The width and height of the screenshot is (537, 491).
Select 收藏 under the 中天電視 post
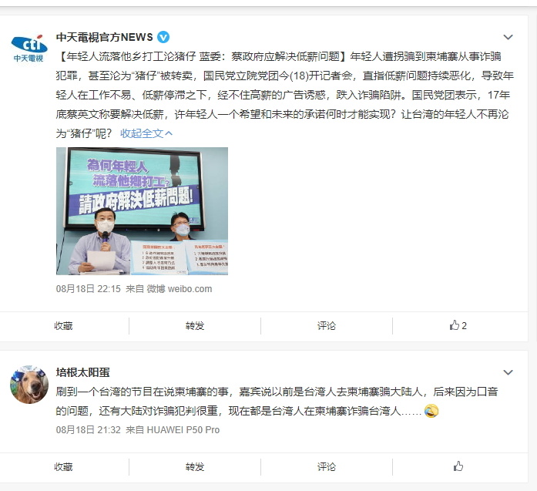pos(63,325)
